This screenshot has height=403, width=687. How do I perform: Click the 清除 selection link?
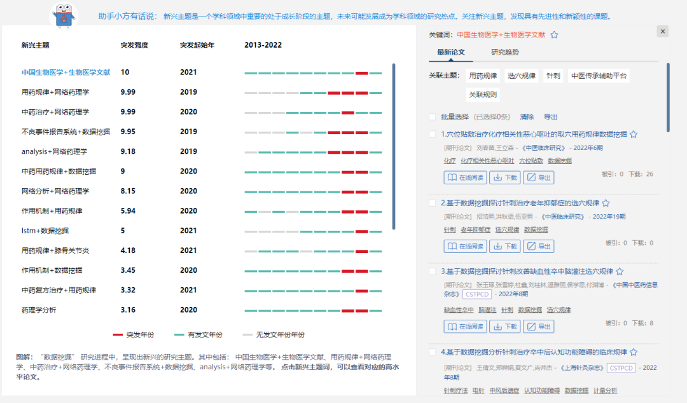pyautogui.click(x=527, y=117)
